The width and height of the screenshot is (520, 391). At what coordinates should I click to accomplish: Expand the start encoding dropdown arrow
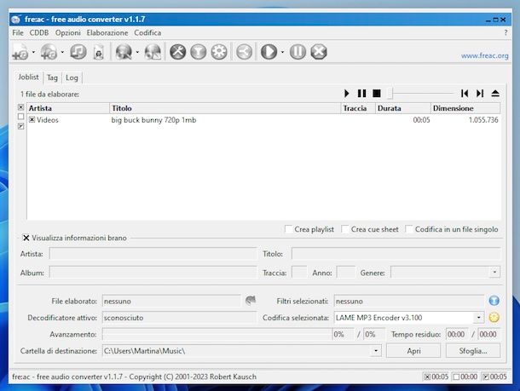point(282,52)
